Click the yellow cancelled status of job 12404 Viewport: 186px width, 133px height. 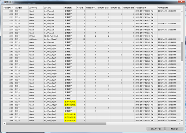tap(70, 120)
